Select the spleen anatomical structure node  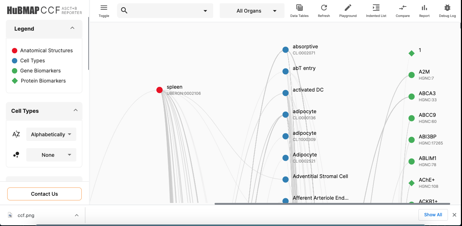point(159,90)
